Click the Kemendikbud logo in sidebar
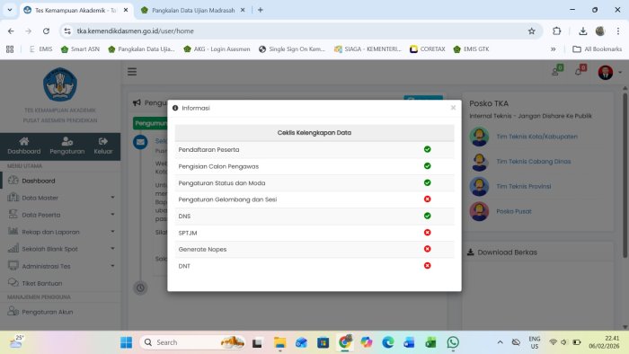The image size is (629, 354). tap(60, 84)
